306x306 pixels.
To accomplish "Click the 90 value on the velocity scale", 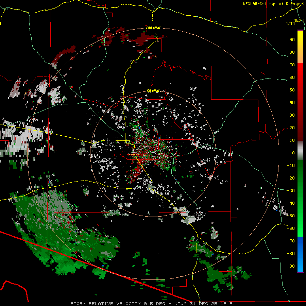I will [292, 40].
